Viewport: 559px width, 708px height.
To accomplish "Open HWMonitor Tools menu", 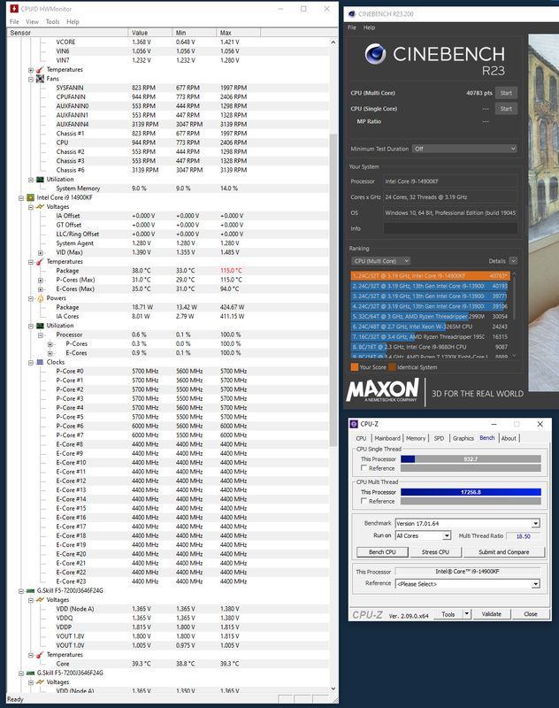I will pyautogui.click(x=52, y=21).
